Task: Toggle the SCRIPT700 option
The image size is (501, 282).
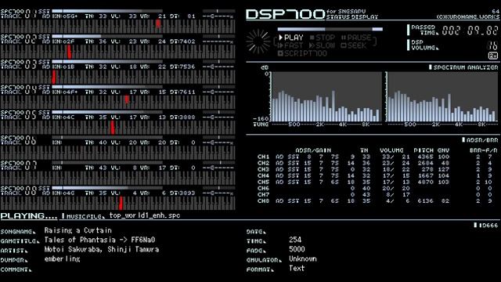Action: pos(302,53)
